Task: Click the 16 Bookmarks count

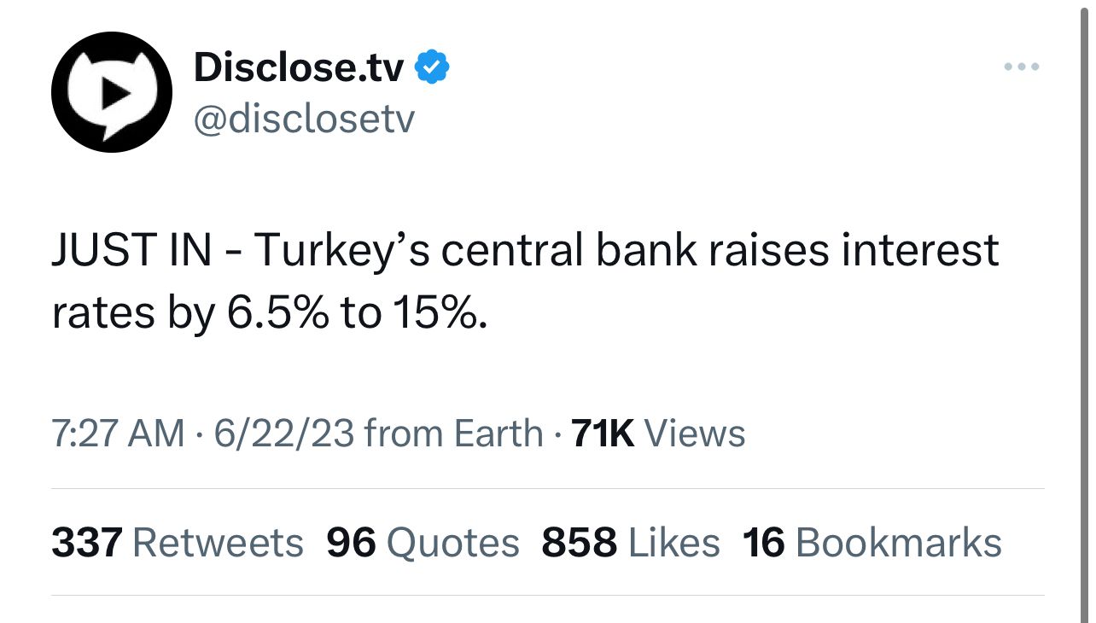Action: pos(872,543)
